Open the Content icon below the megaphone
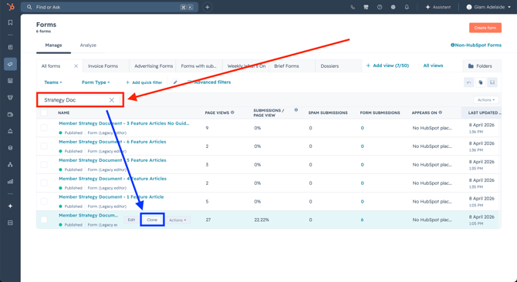 [x=10, y=81]
